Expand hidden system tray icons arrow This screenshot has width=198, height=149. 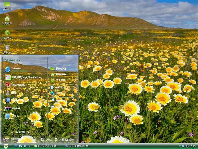pos(179,146)
